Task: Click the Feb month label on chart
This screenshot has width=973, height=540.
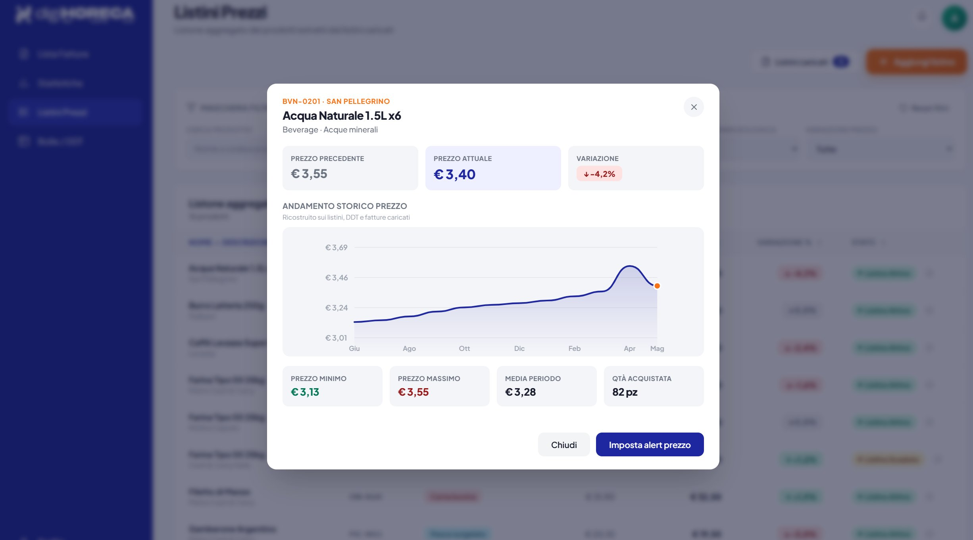Action: tap(574, 349)
